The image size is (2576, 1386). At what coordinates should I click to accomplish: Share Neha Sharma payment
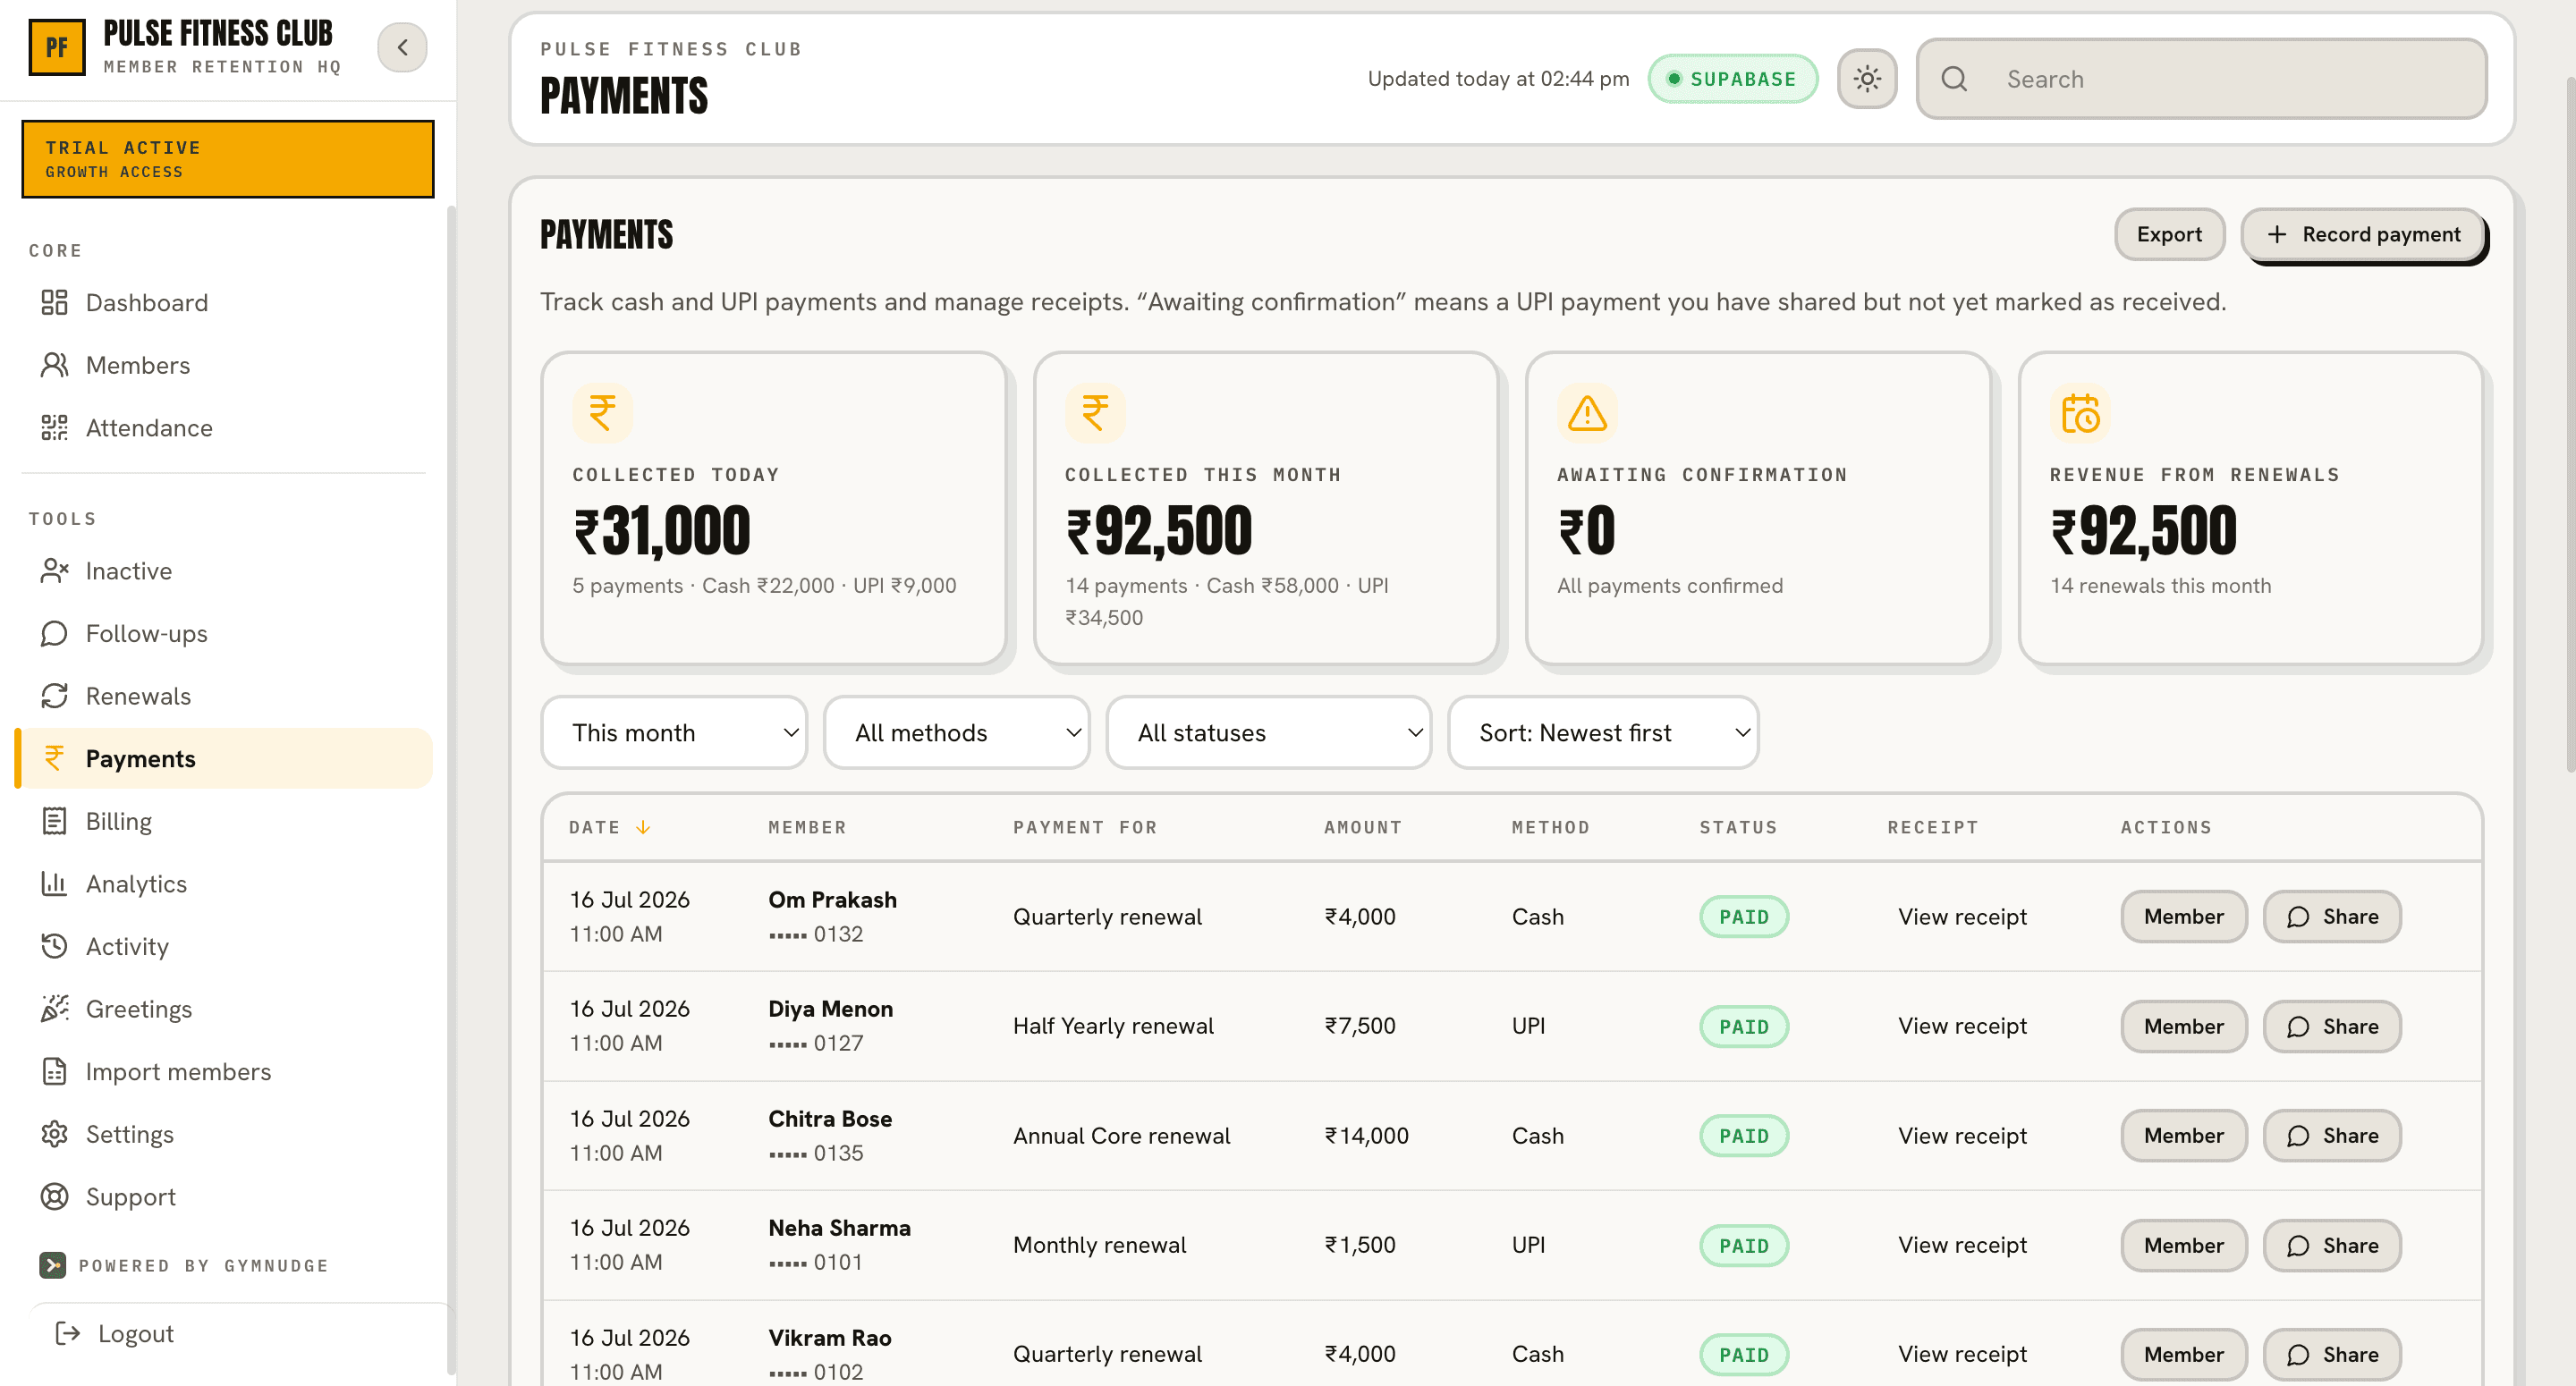(2332, 1245)
